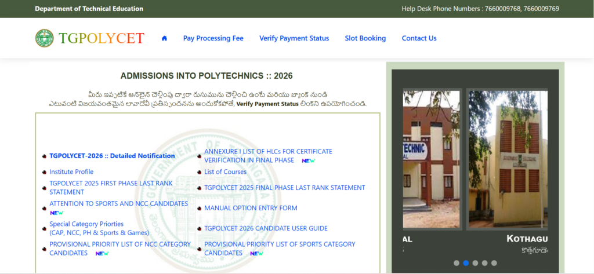Open 2025 First Phase Last Rank Statement

(111, 188)
